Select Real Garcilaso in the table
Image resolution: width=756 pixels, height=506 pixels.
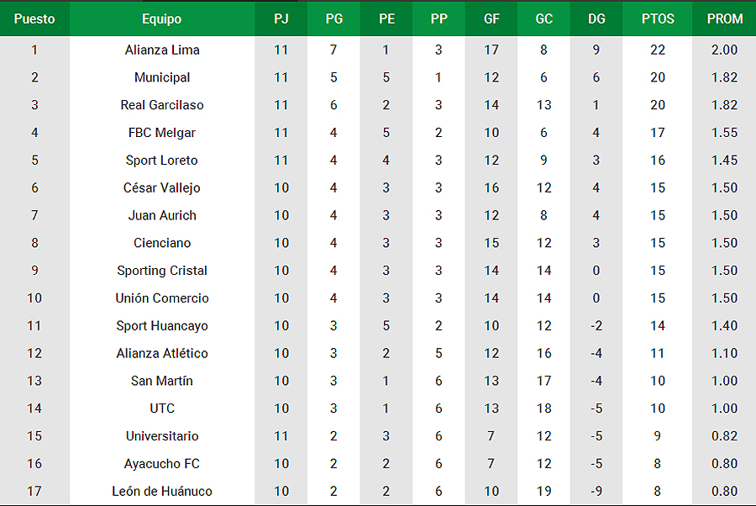(162, 105)
